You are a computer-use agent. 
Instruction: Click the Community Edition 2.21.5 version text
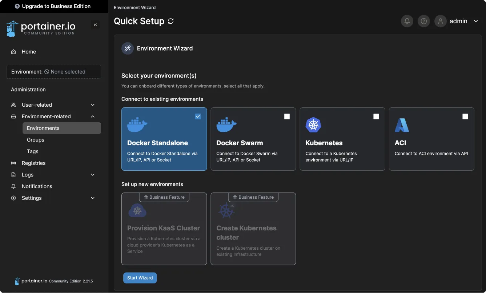(x=71, y=281)
